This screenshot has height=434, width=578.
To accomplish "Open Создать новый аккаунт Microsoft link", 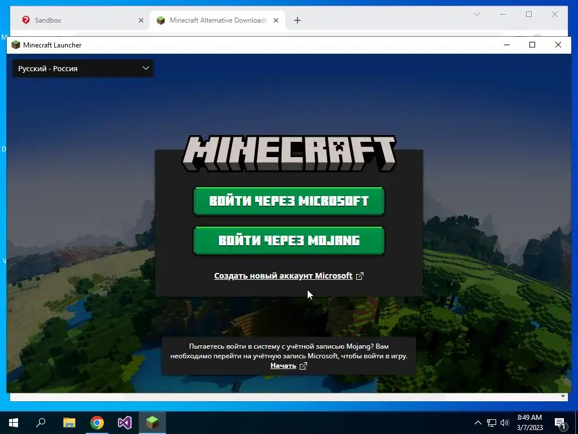I will tap(283, 276).
